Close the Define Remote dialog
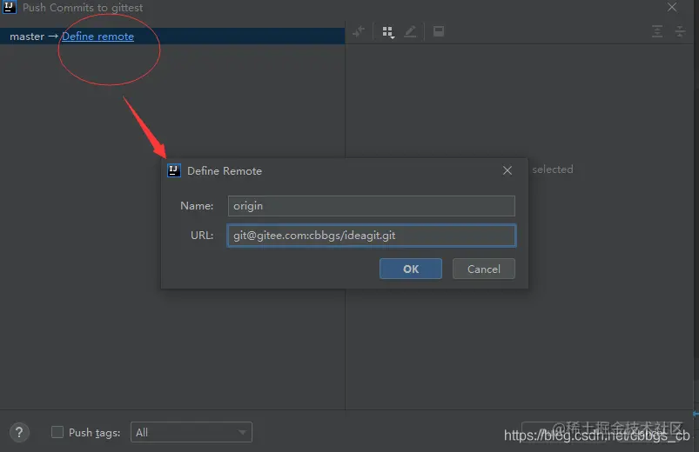699x452 pixels. (507, 170)
